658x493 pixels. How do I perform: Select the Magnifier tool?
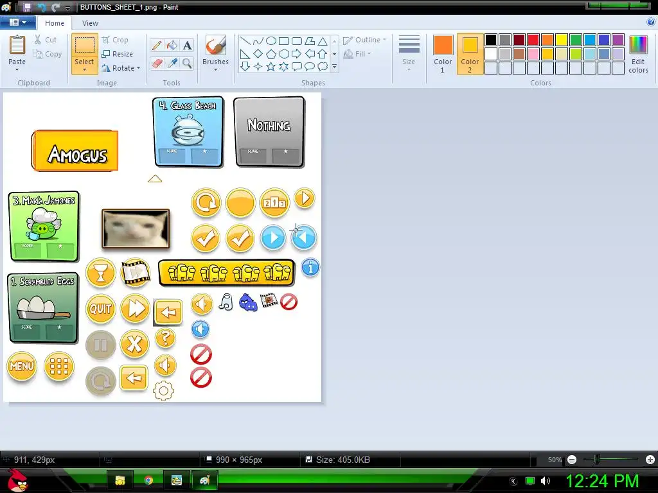[x=187, y=64]
